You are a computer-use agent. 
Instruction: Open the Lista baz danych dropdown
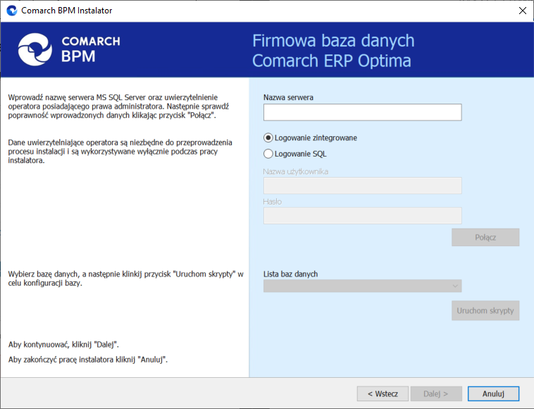pos(362,286)
